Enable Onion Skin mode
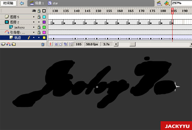The image size is (192, 130). (x=56, y=44)
